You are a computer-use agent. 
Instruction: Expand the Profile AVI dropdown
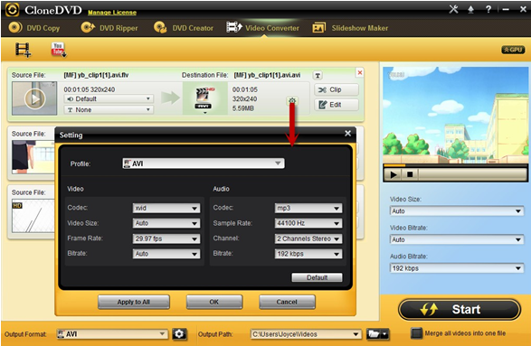(x=204, y=164)
